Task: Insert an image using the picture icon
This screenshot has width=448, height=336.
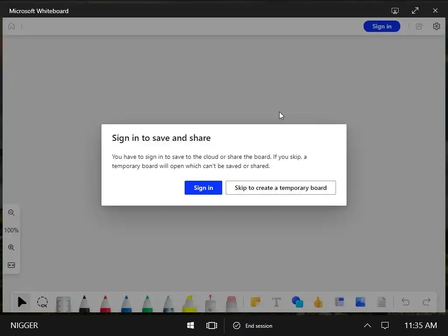Action: (x=360, y=302)
